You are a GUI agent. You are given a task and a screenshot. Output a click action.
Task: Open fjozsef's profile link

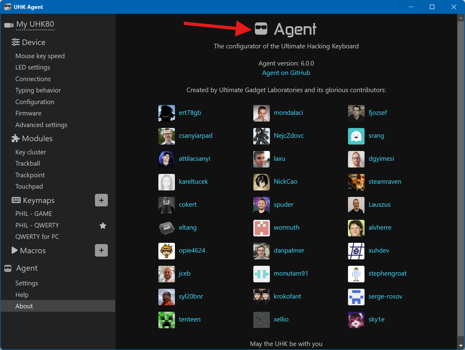click(378, 113)
